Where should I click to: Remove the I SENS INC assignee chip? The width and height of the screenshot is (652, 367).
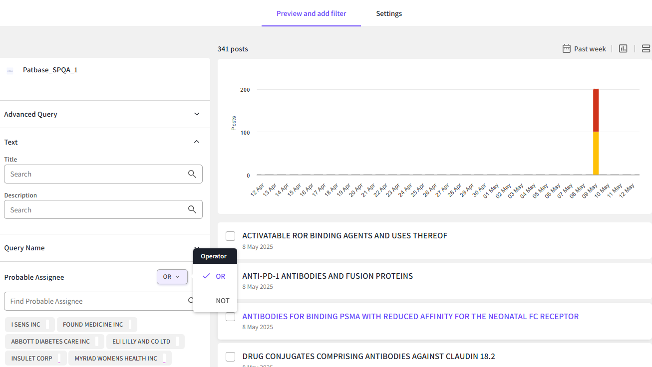pos(47,325)
